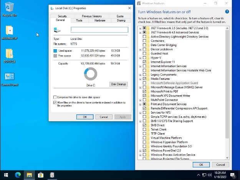Click Cancel in Windows Features
This screenshot has width=240, height=180.
tap(220, 165)
